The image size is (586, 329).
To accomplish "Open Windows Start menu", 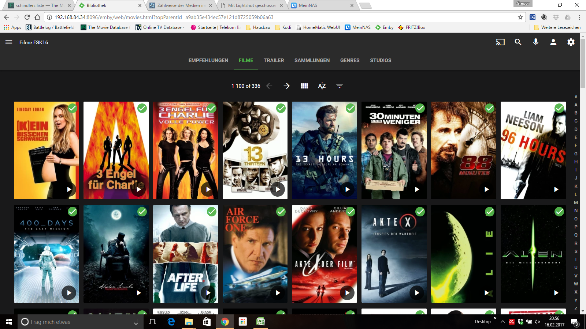I will pos(9,322).
